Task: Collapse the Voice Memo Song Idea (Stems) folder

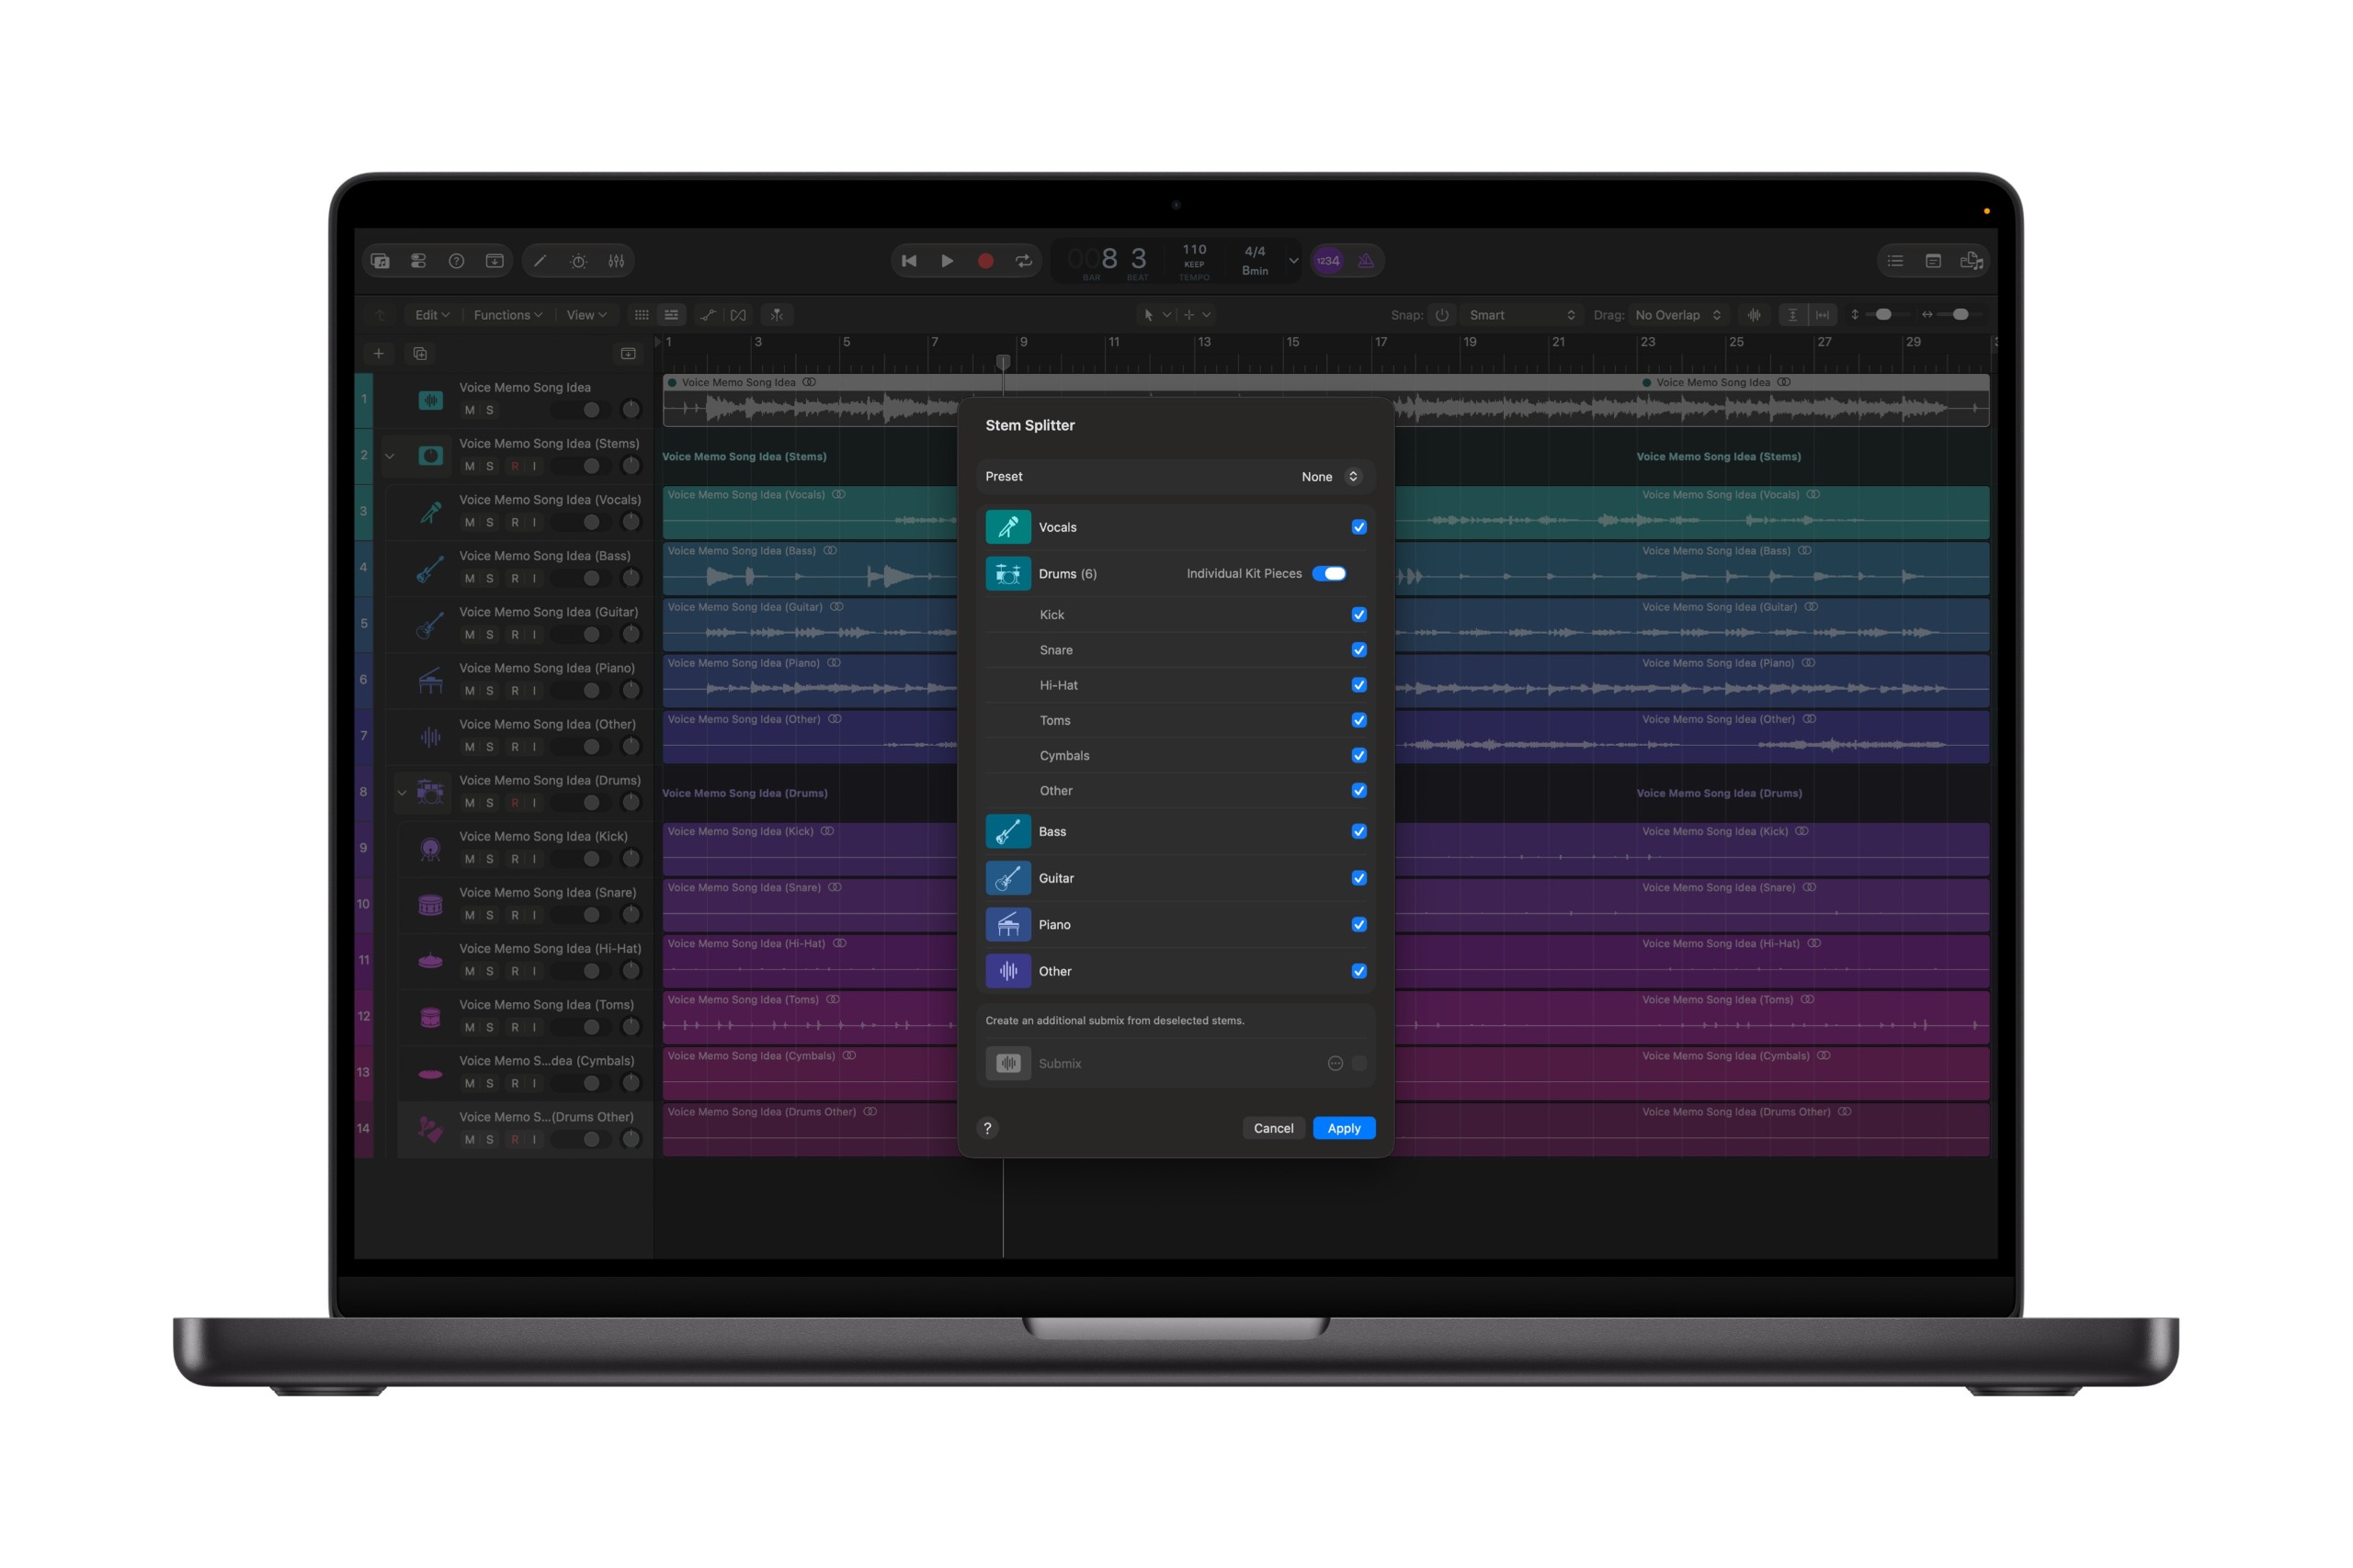Action: 390,456
